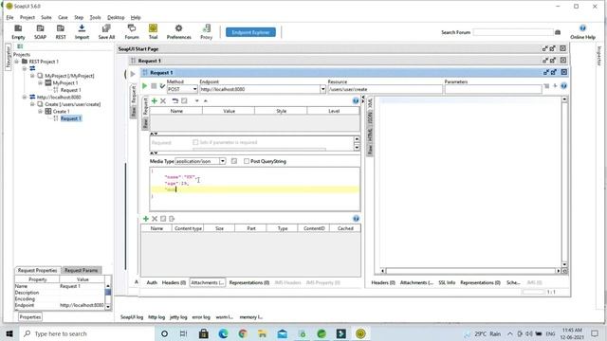Open parameters table help icon
Screen dimensions: 607x341
click(356, 101)
